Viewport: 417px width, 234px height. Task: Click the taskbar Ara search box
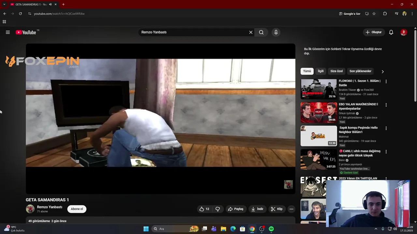176,229
